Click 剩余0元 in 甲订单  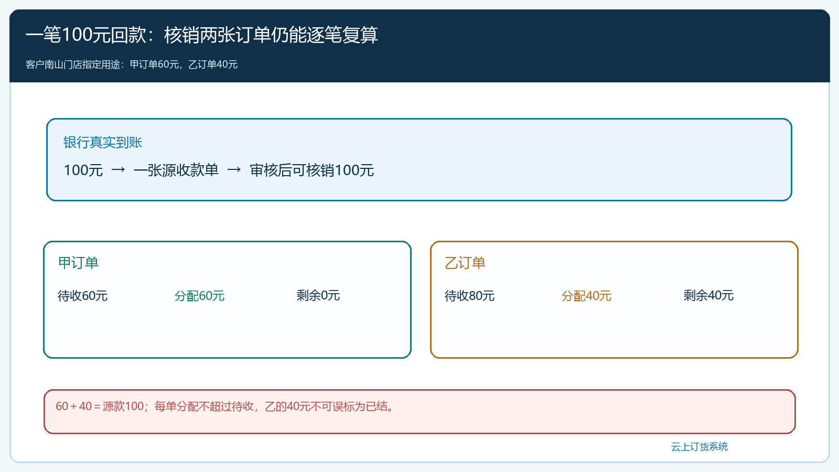pos(318,295)
